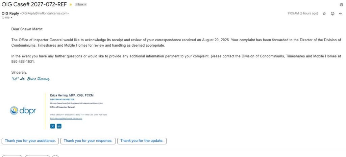The image size is (346, 157).
Task: Open the LinkedIn icon in signature
Action: tap(59, 126)
